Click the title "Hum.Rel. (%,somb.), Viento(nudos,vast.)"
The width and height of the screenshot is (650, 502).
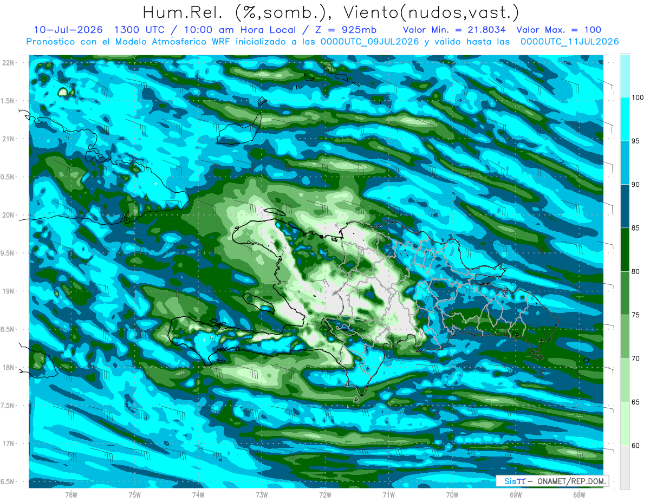[331, 12]
